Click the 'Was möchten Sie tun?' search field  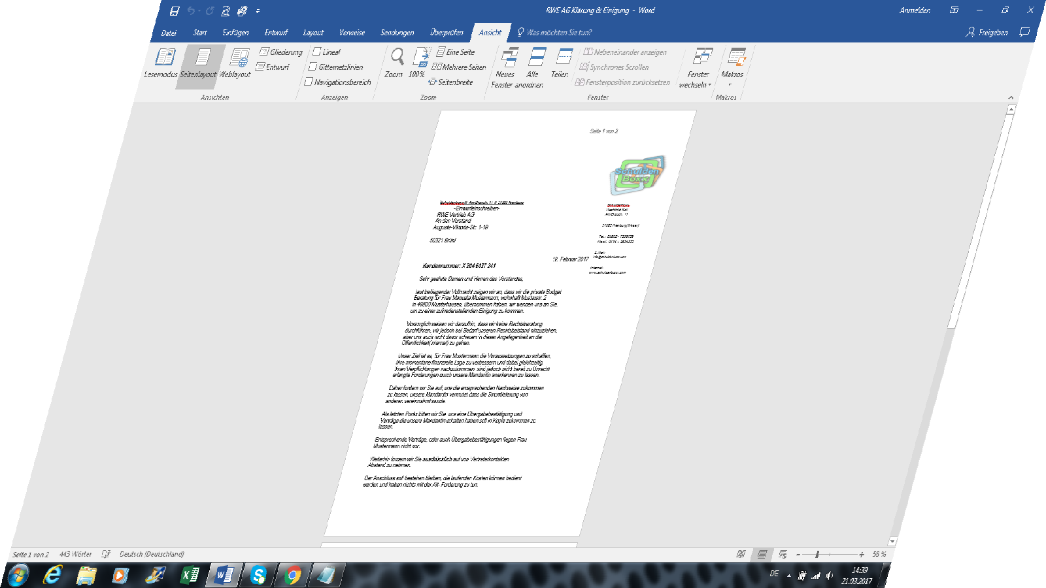[554, 33]
